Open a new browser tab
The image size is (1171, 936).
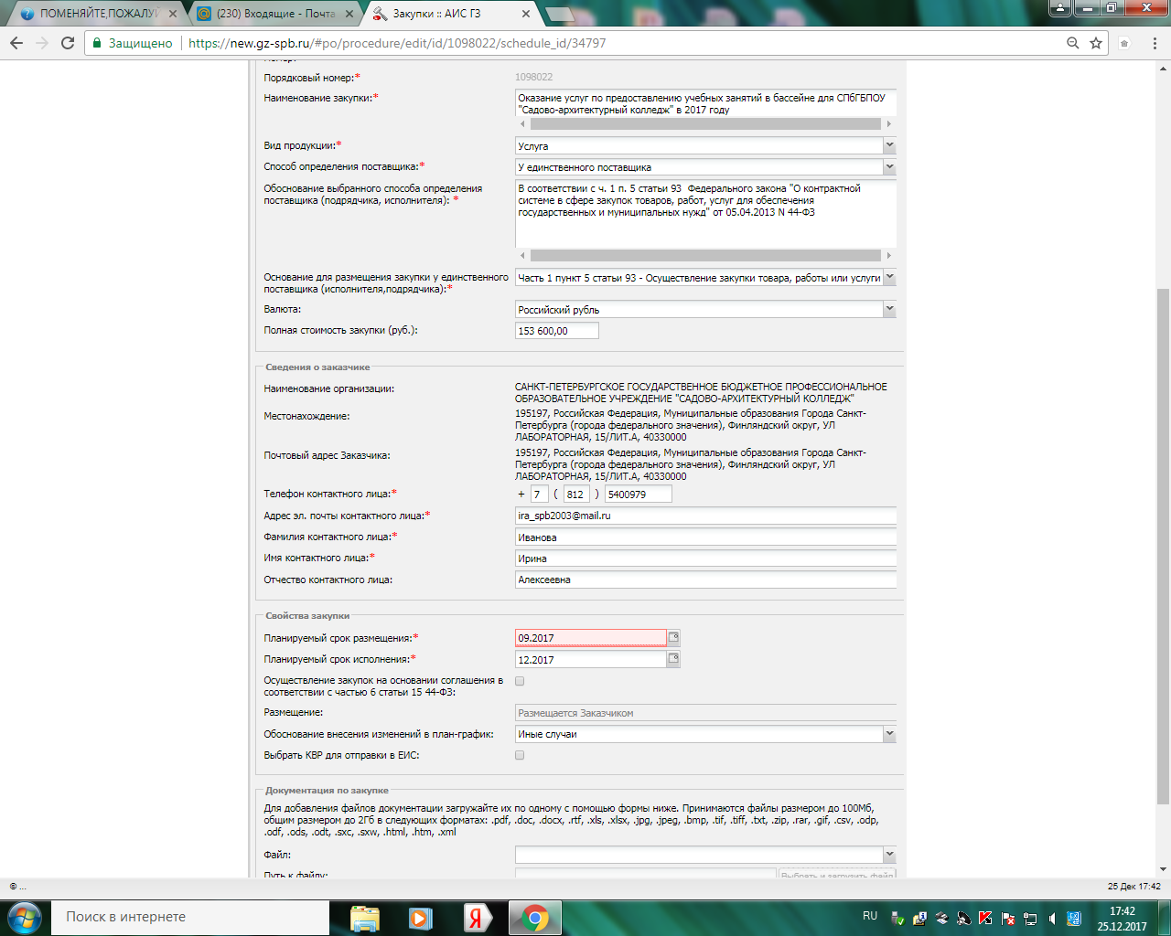[x=560, y=15]
